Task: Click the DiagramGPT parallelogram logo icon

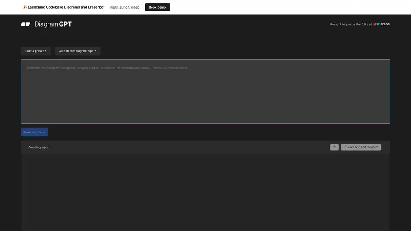Action: [25, 24]
